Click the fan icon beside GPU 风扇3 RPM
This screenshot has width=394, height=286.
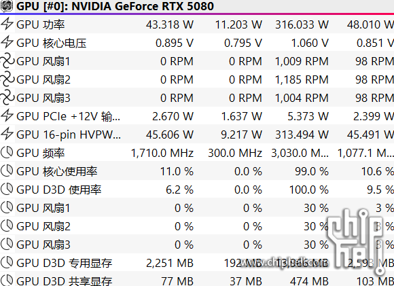coord(7,98)
